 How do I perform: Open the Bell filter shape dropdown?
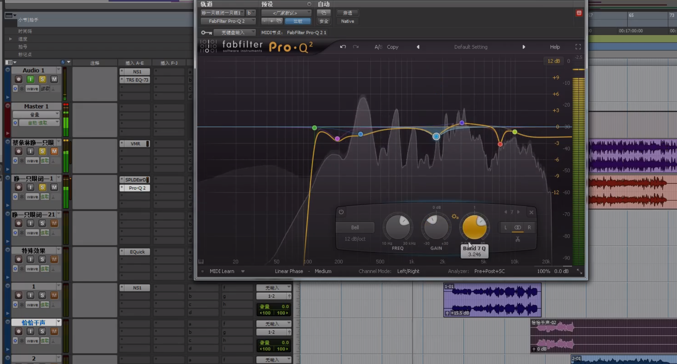pyautogui.click(x=355, y=227)
